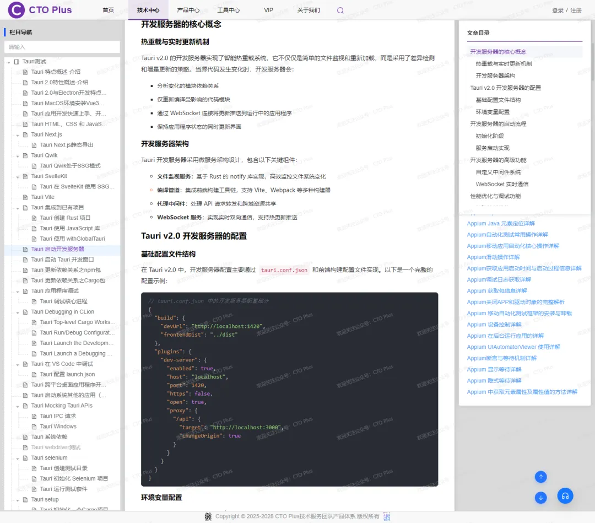Open Tauri 调试核心进程 tree item
595x523 pixels.
pyautogui.click(x=63, y=301)
